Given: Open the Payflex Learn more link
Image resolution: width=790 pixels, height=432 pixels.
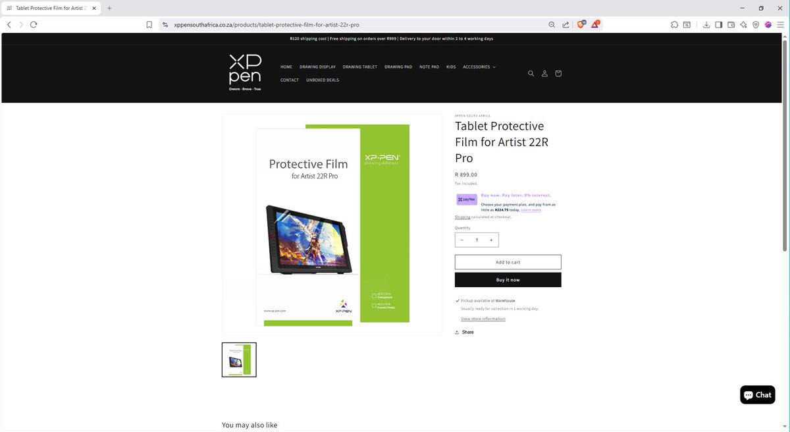Looking at the screenshot, I should (531, 209).
